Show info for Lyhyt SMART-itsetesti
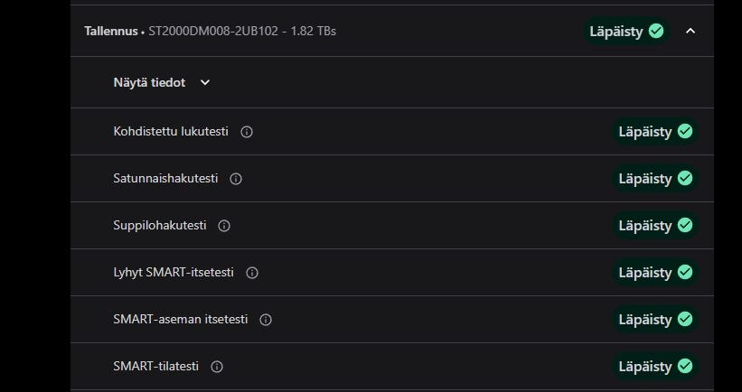The width and height of the screenshot is (742, 392). pyautogui.click(x=252, y=273)
